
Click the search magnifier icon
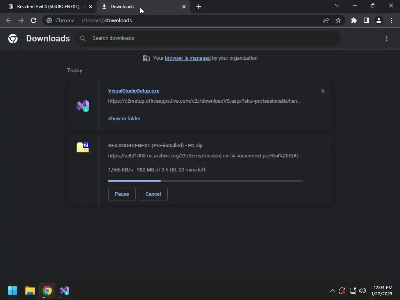(x=83, y=38)
